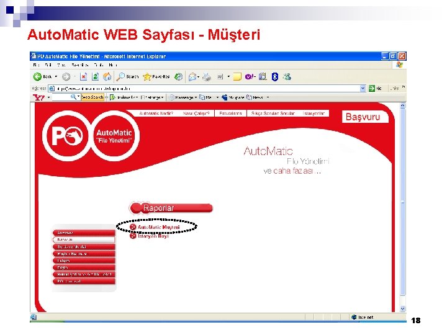The width and height of the screenshot is (447, 335).
Task: Open the Nasıl Çalışır? tab
Action: [x=196, y=114]
